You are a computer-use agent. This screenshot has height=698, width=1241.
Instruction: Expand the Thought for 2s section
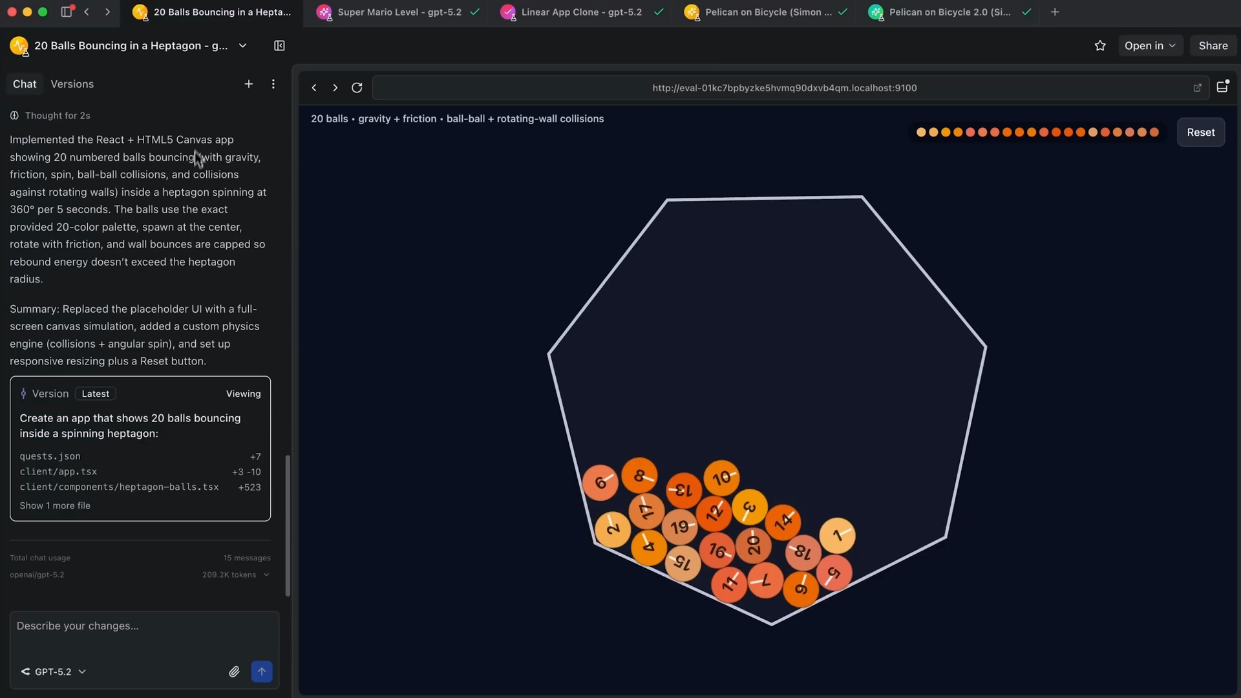click(50, 116)
